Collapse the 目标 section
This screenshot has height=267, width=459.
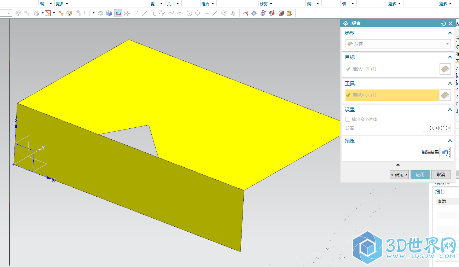point(450,57)
